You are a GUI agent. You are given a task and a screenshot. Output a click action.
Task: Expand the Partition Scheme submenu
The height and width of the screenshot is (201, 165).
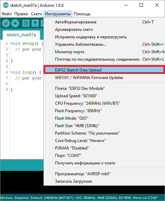104,133
